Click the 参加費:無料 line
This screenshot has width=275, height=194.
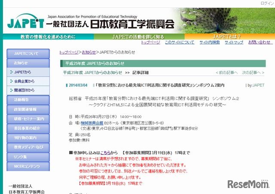click(79, 140)
